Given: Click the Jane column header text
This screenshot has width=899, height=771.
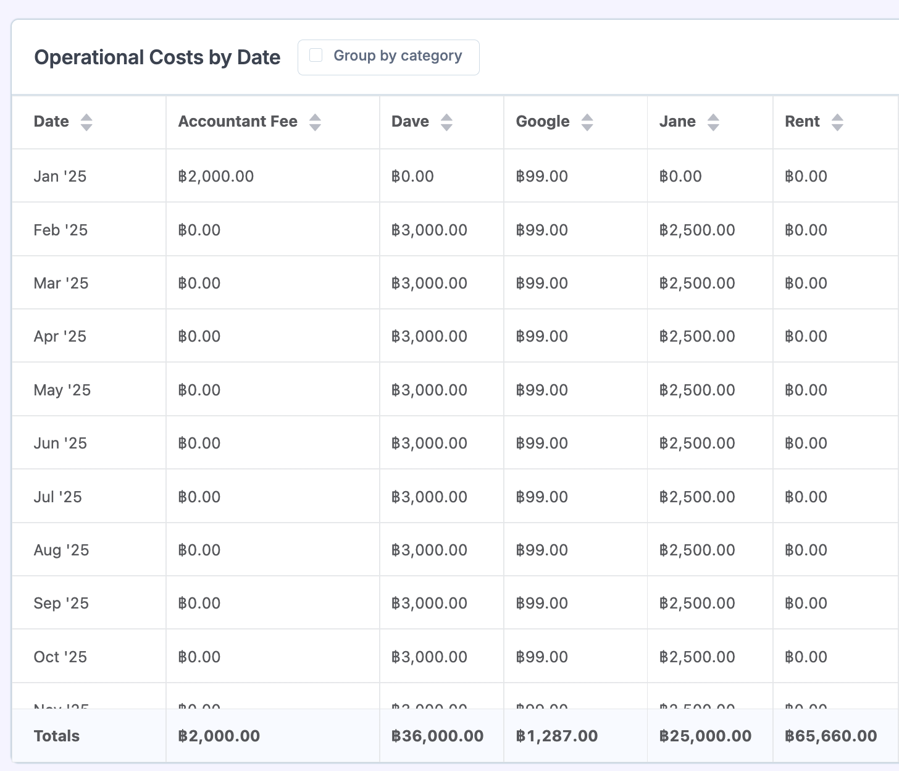Looking at the screenshot, I should click(x=677, y=122).
